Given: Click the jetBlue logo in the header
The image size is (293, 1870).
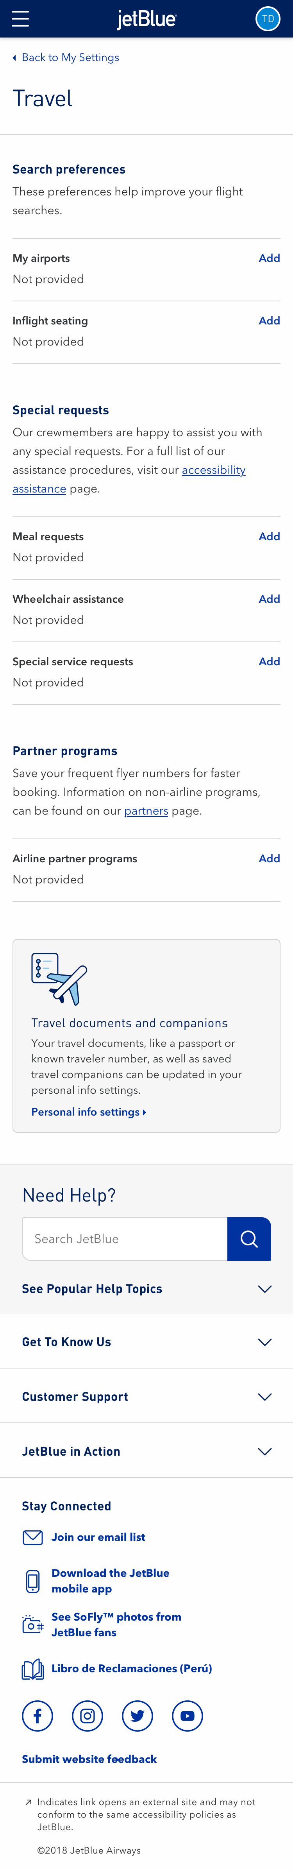Looking at the screenshot, I should click(146, 18).
